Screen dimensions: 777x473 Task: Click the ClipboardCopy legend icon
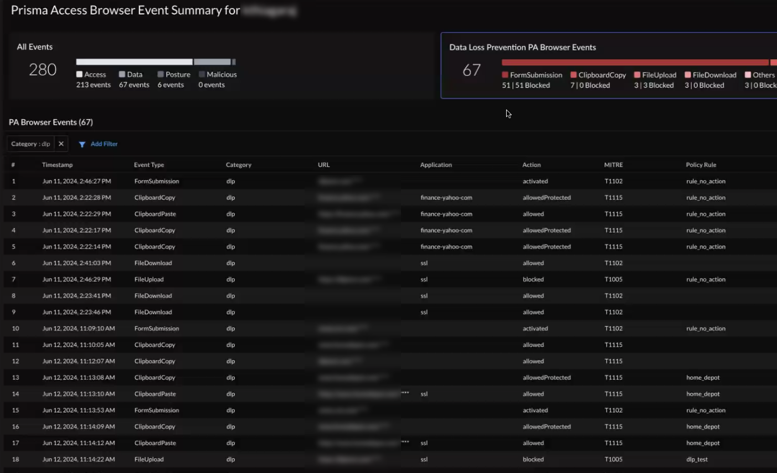[574, 75]
